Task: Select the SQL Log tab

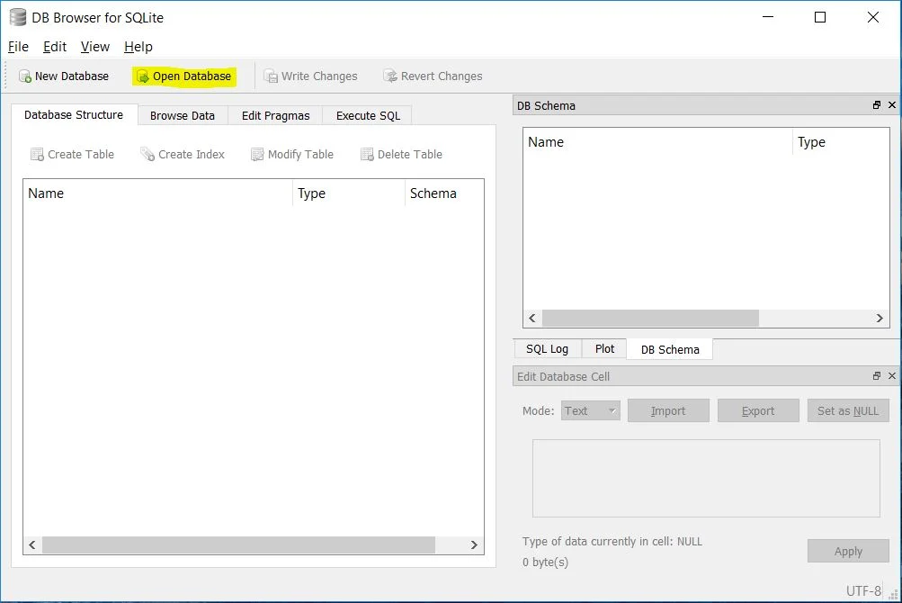Action: [547, 349]
